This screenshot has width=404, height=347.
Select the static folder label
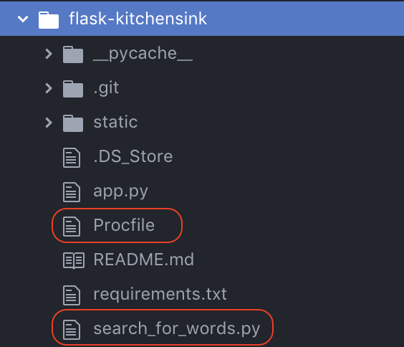click(x=115, y=122)
